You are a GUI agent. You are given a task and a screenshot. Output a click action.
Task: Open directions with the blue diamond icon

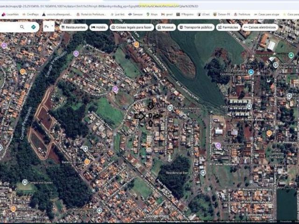coord(33,27)
